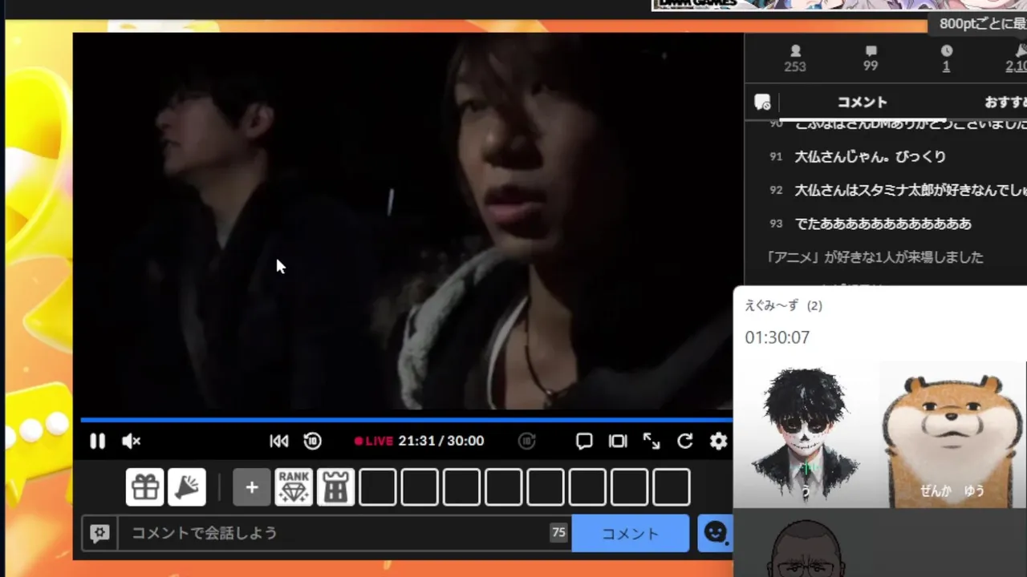The width and height of the screenshot is (1027, 577).
Task: Toggle on-screen comment overlay display
Action: pyautogui.click(x=584, y=441)
